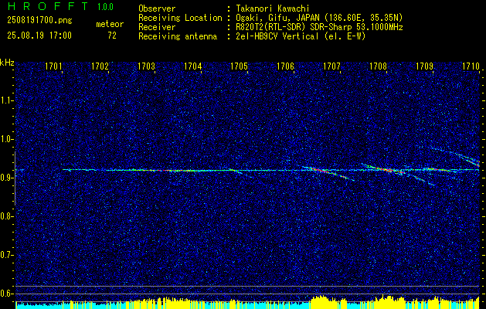Click the Receiver field label

[x=157, y=27]
